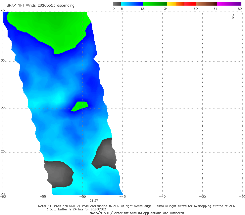Select the gray 0–5 segment of color bar
Image resolution: width=245 pixels, height=215 pixels.
[x=117, y=4]
